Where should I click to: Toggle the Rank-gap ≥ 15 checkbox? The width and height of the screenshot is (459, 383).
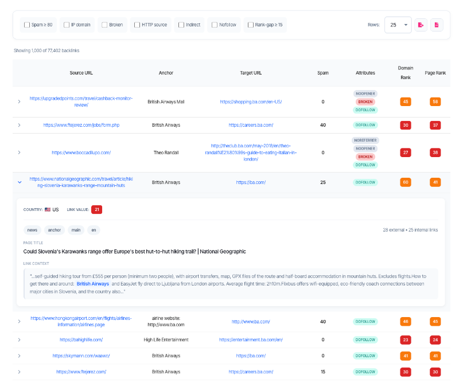[251, 25]
